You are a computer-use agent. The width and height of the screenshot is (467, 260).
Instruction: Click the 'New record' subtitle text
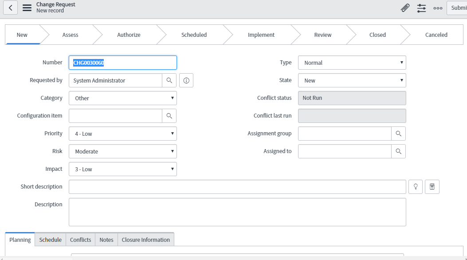click(x=50, y=10)
